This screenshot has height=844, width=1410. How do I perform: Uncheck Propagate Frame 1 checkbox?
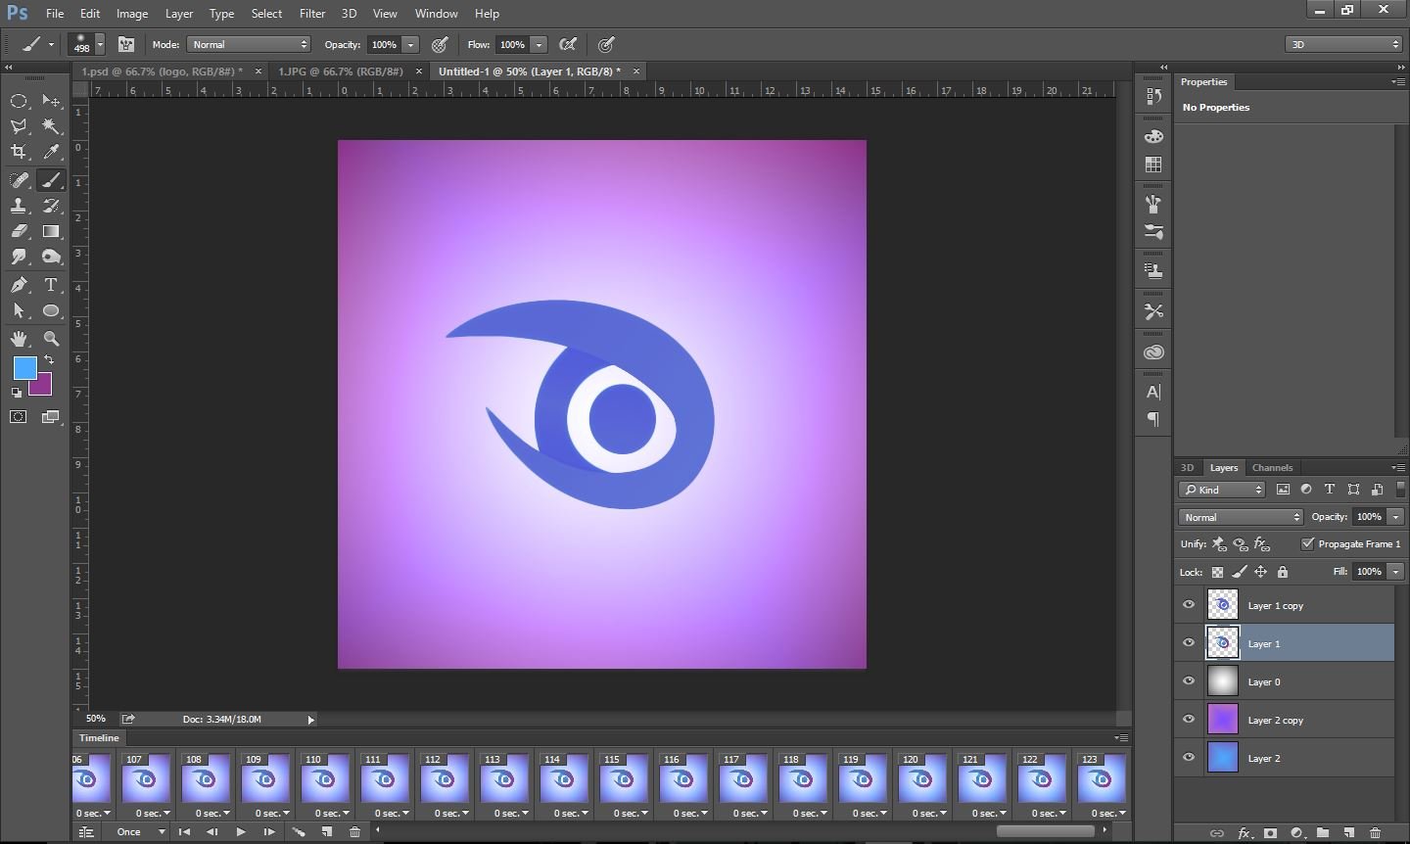pyautogui.click(x=1307, y=543)
